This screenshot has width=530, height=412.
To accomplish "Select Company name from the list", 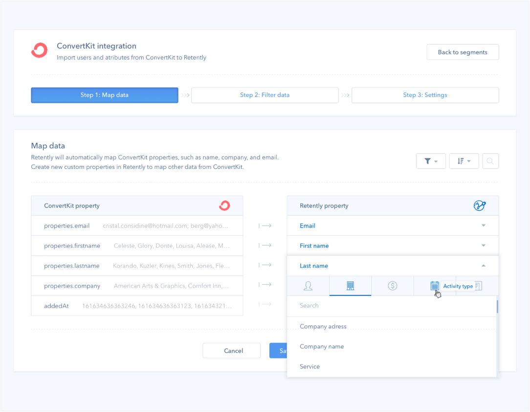I will pyautogui.click(x=322, y=346).
